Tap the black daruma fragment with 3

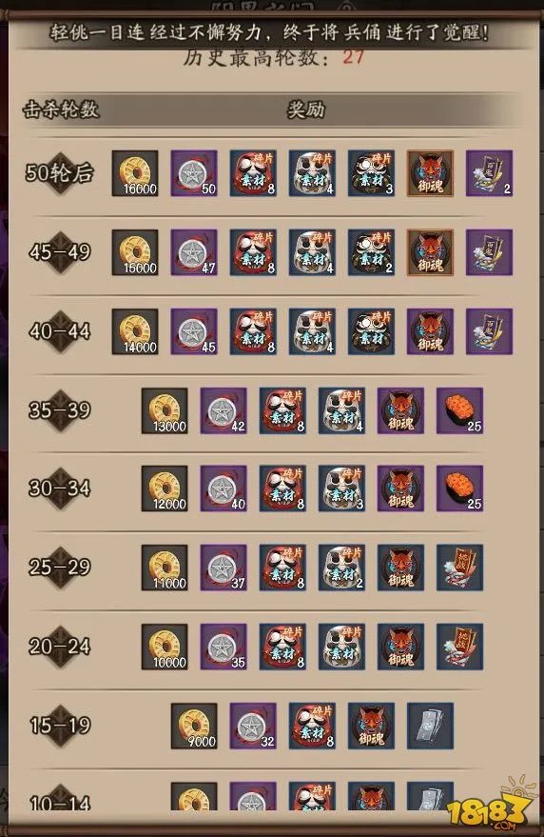pyautogui.click(x=371, y=173)
